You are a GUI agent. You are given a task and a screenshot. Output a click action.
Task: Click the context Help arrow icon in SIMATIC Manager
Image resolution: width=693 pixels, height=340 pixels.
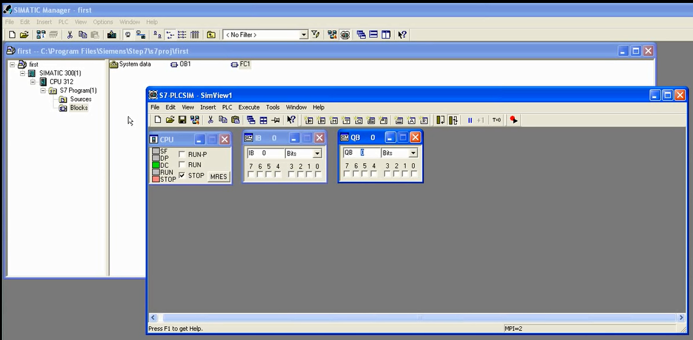pyautogui.click(x=402, y=34)
